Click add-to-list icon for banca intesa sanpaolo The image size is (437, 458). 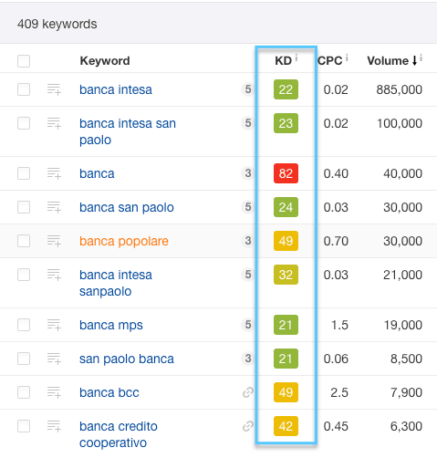coord(54,275)
